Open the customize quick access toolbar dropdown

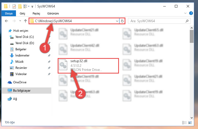32,6
